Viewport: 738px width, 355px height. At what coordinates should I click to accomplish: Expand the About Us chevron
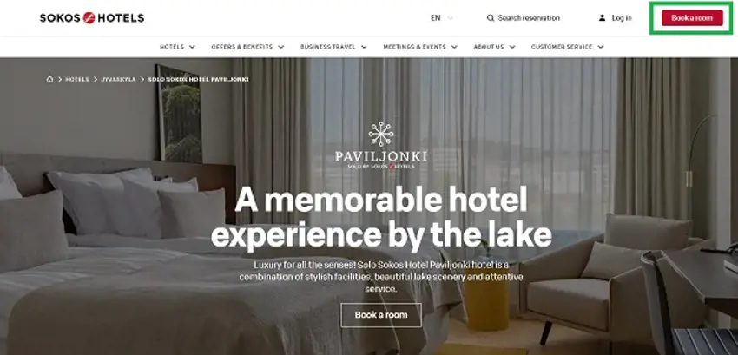pos(512,47)
